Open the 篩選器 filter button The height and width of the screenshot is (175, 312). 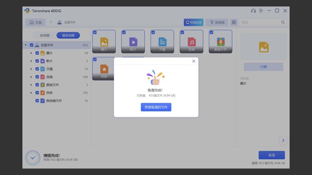(217, 22)
